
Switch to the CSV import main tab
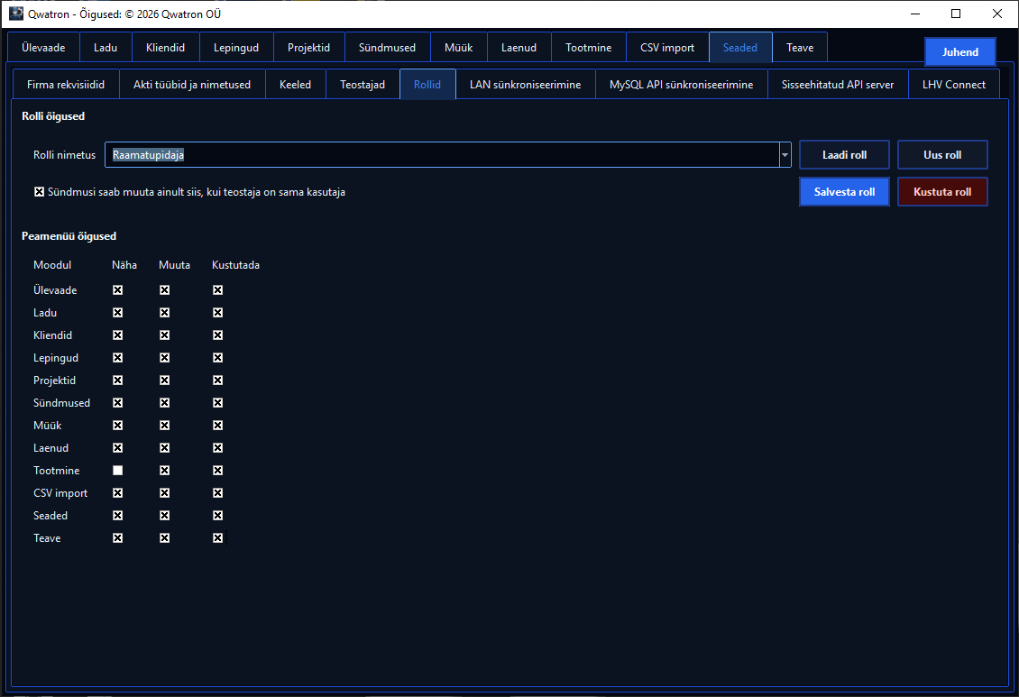point(667,48)
